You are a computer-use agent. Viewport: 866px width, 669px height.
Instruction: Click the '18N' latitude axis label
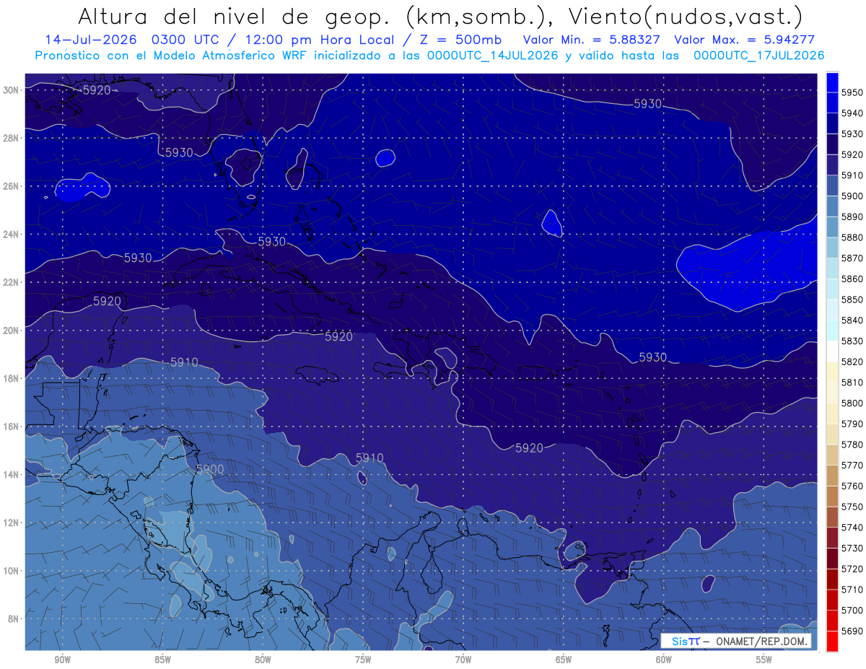(11, 378)
